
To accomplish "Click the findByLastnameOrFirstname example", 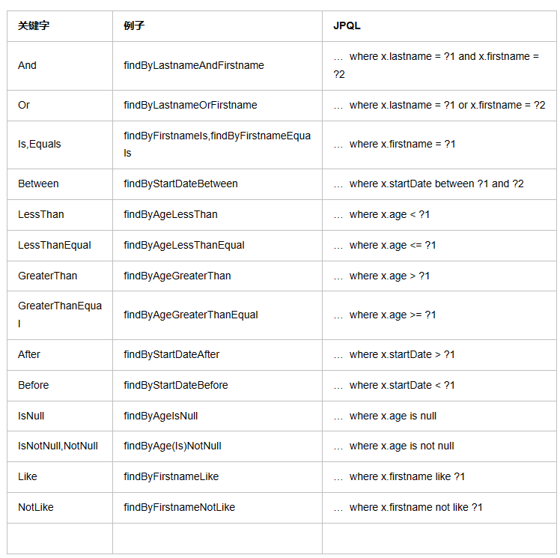I will (190, 106).
